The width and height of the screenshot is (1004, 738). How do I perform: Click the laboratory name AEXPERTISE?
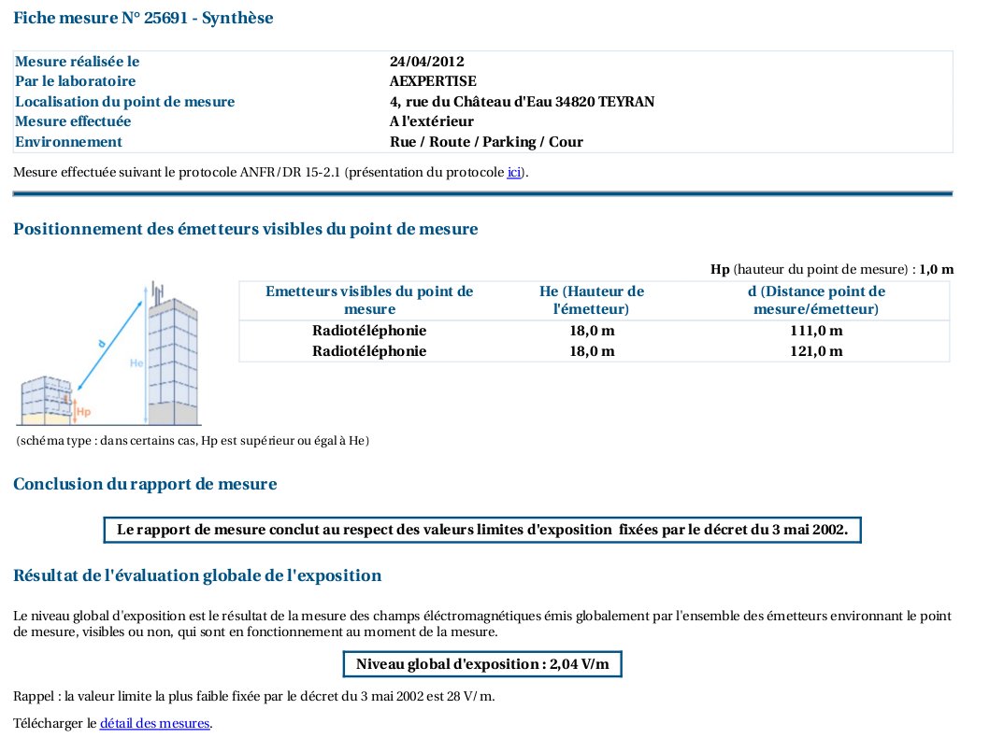(x=433, y=81)
